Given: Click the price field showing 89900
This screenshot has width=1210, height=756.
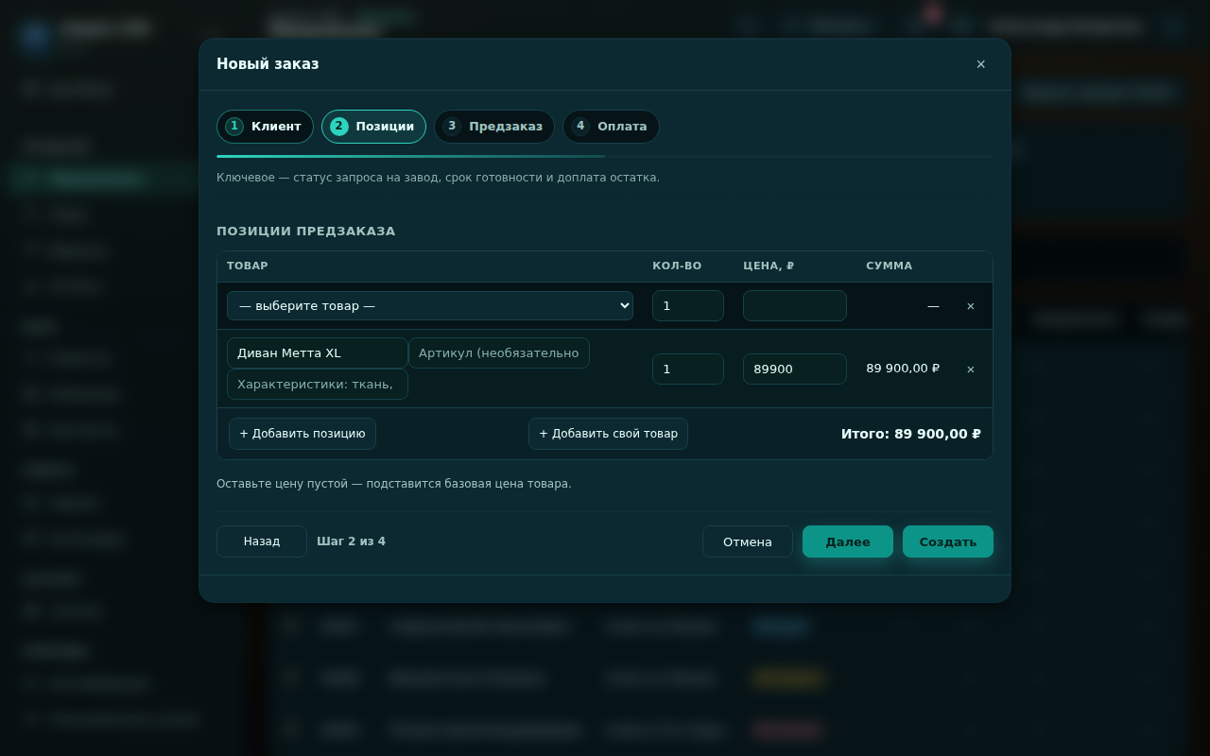Looking at the screenshot, I should pyautogui.click(x=795, y=369).
